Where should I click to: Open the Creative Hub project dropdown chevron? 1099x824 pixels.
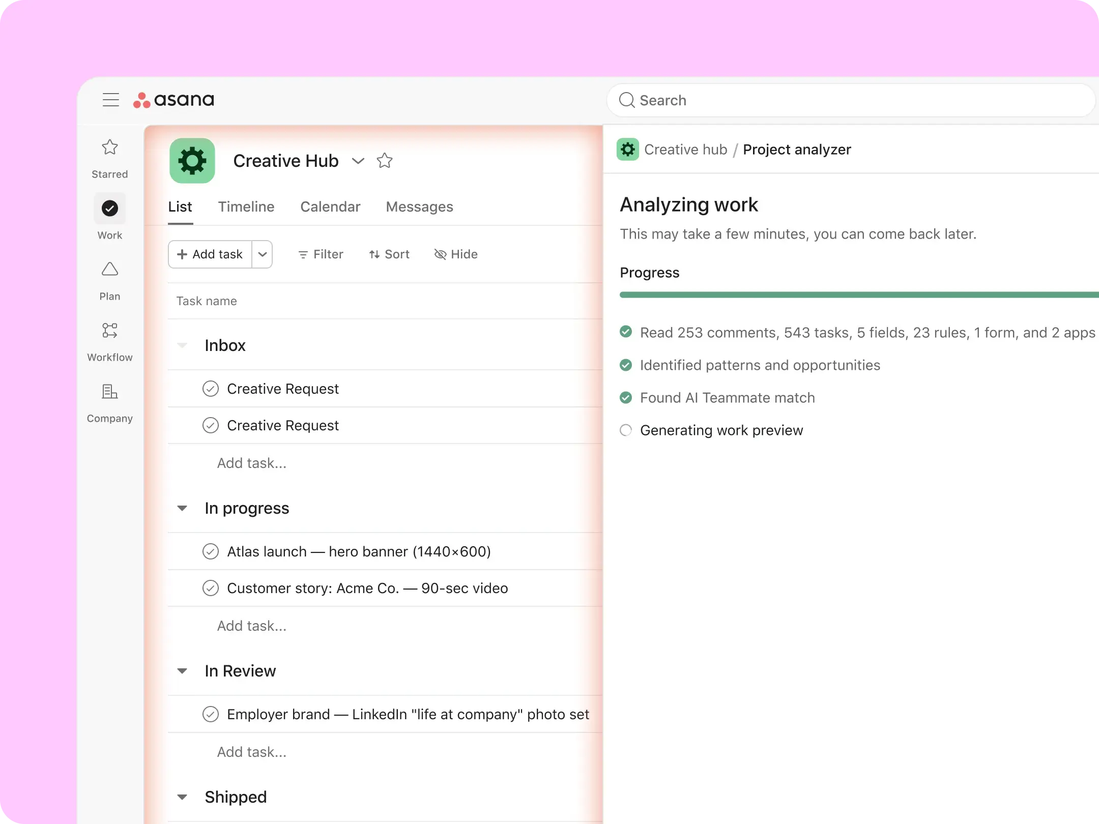(358, 161)
